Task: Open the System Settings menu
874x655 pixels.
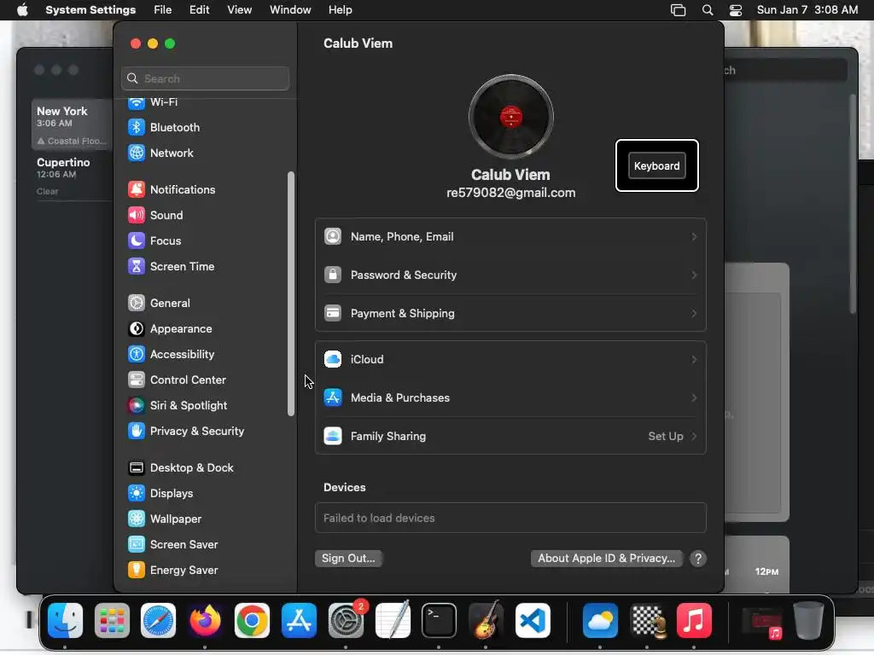Action: (x=90, y=10)
